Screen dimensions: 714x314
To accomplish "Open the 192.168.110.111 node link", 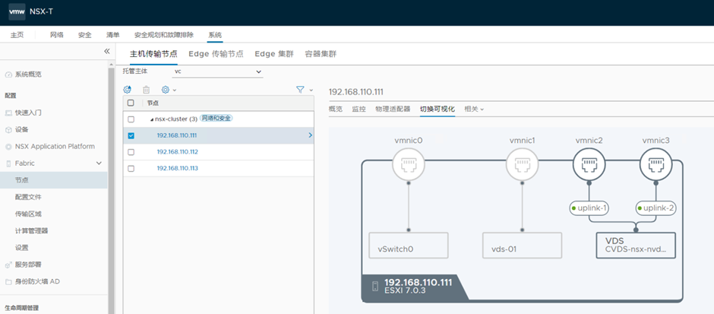I will click(x=177, y=135).
